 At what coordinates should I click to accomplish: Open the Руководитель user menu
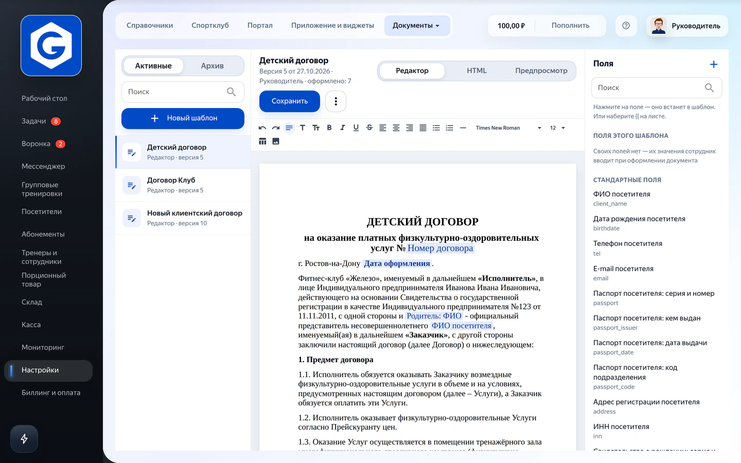pyautogui.click(x=687, y=26)
